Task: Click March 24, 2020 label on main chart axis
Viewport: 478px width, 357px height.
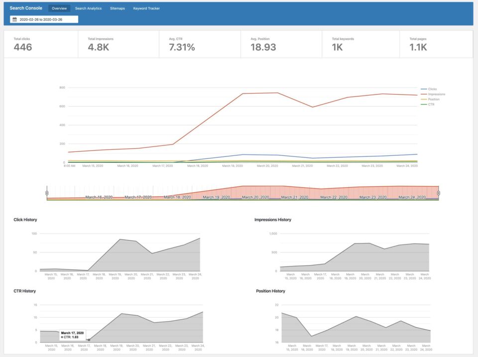Action: click(407, 166)
